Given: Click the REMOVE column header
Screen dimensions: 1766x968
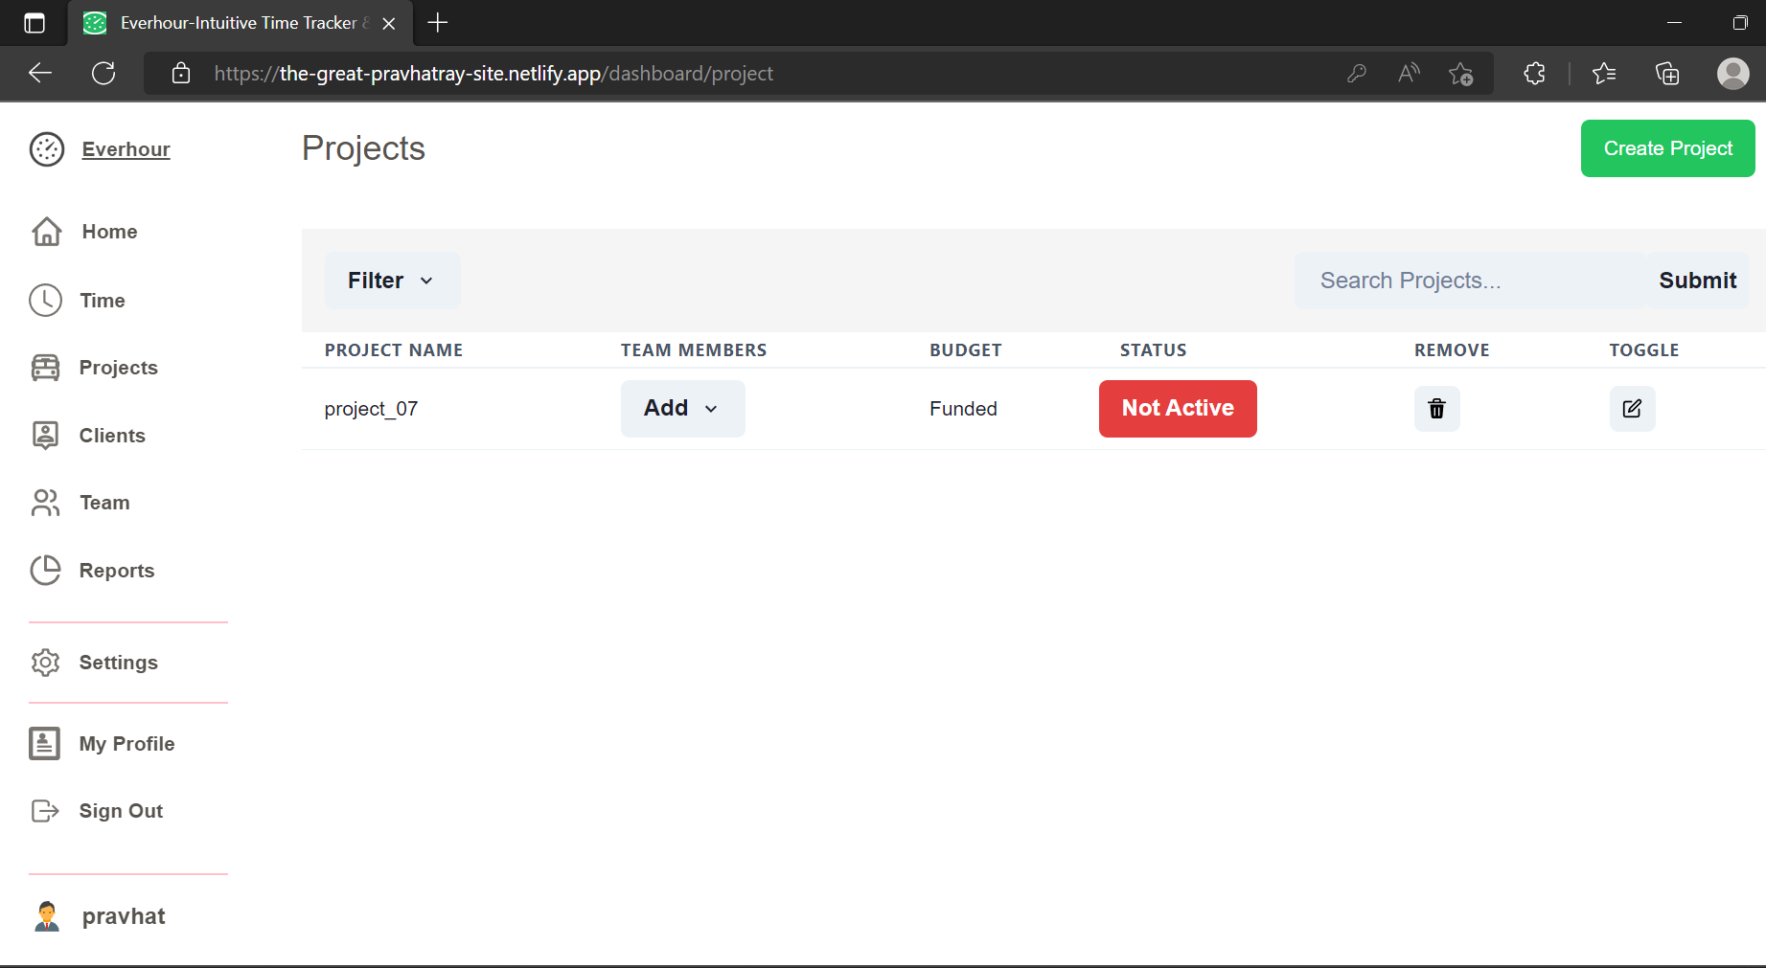Looking at the screenshot, I should pyautogui.click(x=1452, y=350).
